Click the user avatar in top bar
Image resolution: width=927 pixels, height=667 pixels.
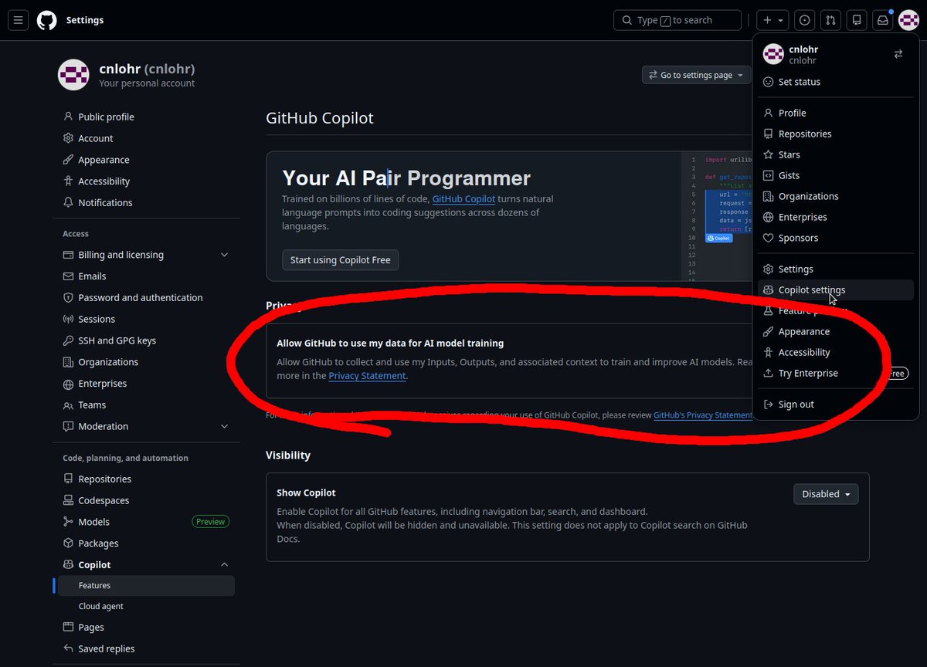click(908, 20)
